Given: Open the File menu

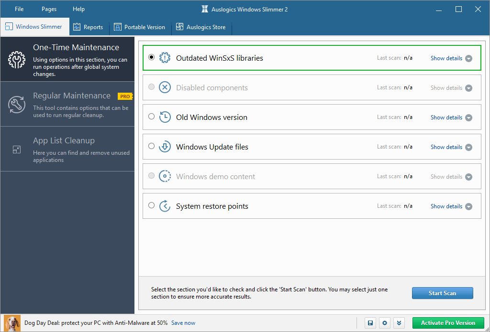Looking at the screenshot, I should pos(19,9).
